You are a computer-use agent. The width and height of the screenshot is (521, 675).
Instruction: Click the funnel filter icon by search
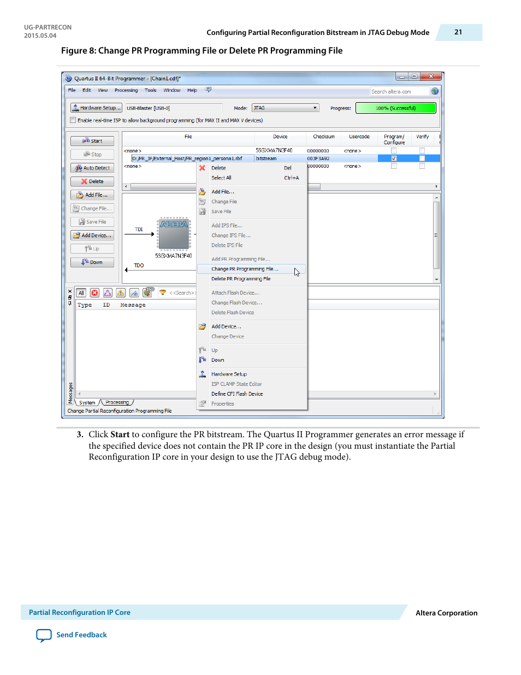162,293
